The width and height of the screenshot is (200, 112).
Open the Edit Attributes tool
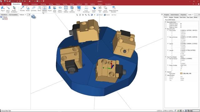[72, 9]
